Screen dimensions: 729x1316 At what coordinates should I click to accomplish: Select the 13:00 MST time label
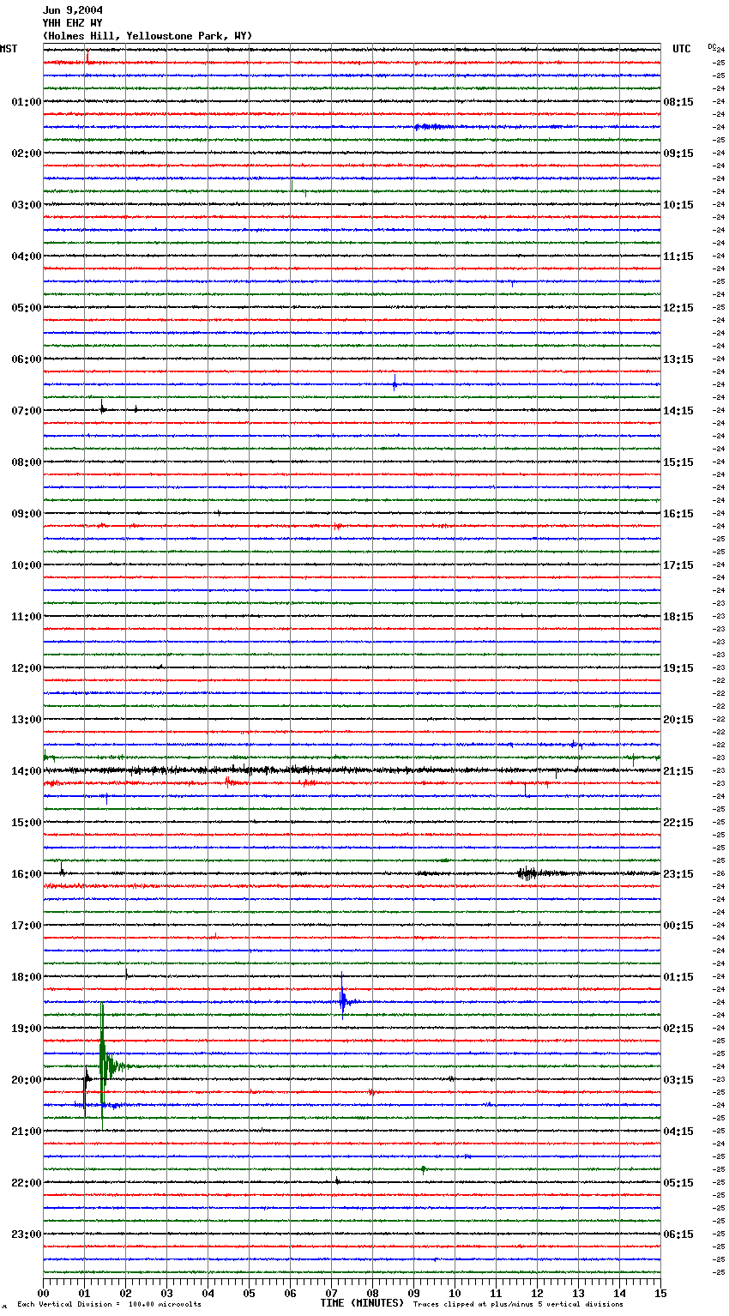(x=27, y=720)
